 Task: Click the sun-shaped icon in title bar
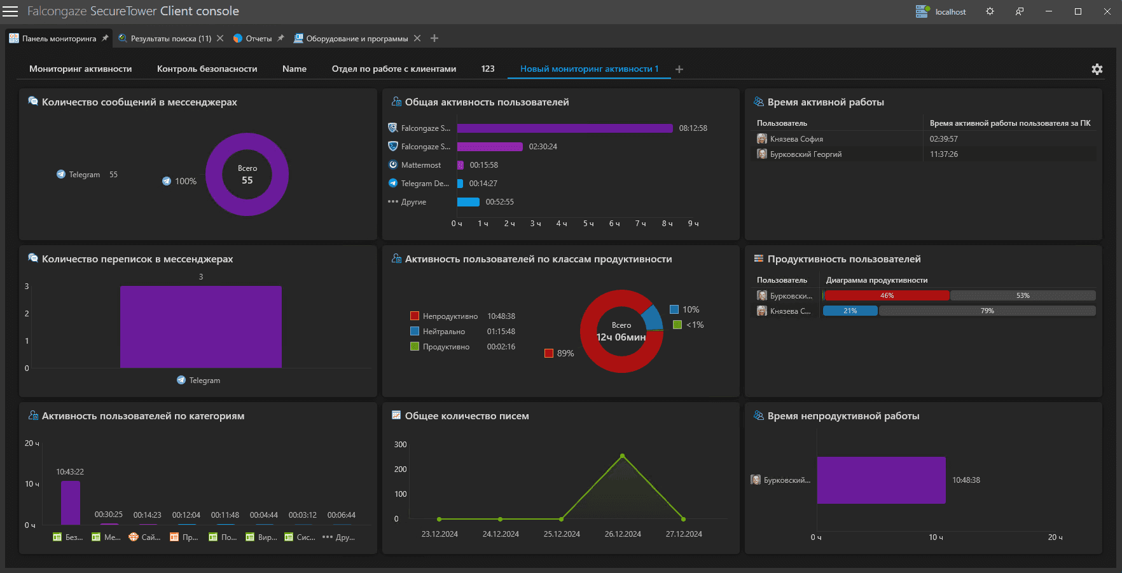pyautogui.click(x=990, y=11)
